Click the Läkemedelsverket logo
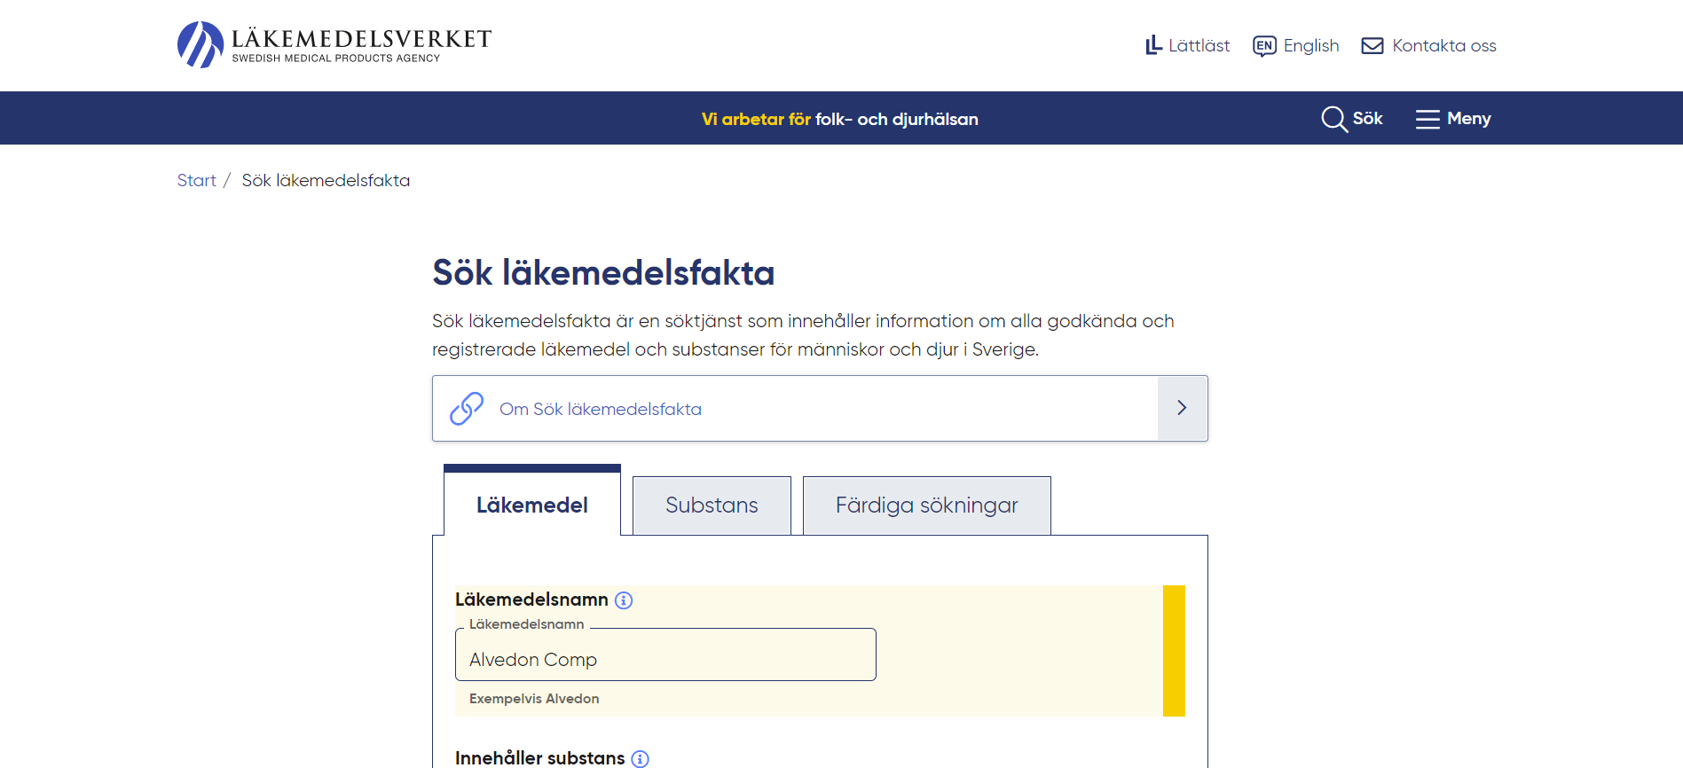The image size is (1683, 768). (x=334, y=45)
